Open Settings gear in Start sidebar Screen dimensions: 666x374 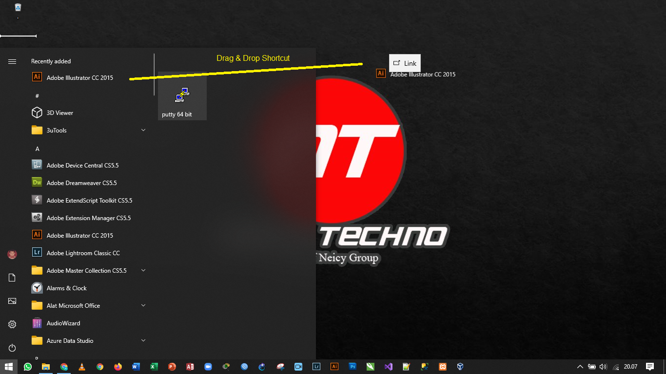coord(12,324)
